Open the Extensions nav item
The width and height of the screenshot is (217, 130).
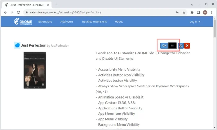click(x=45, y=22)
